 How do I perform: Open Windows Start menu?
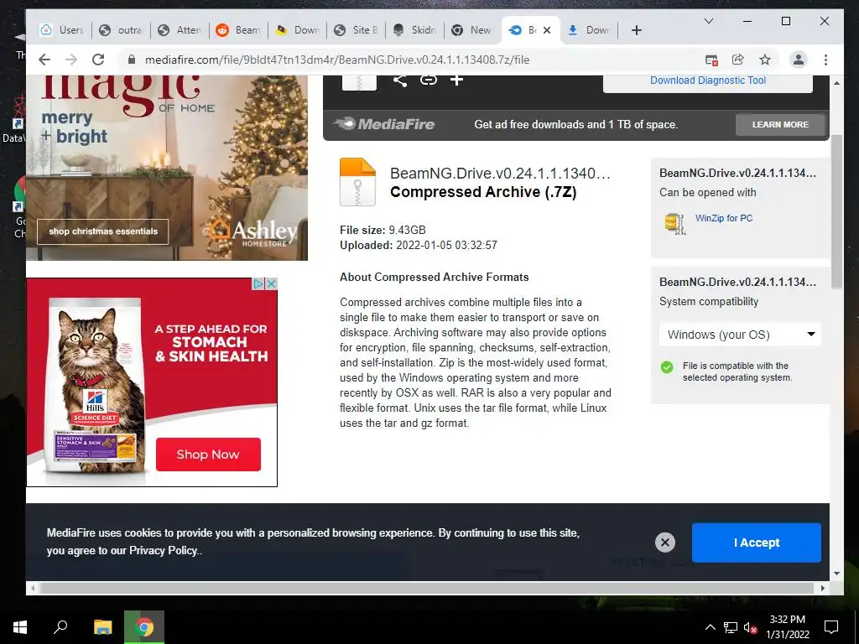[x=20, y=627]
